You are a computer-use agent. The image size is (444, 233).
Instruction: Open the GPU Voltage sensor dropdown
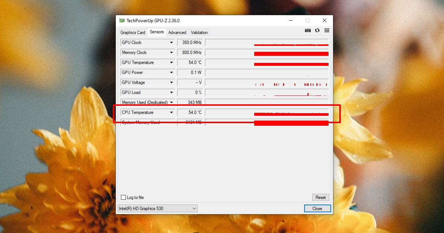click(x=171, y=82)
